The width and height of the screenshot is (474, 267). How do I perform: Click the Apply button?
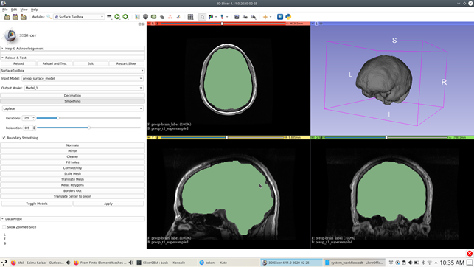(x=108, y=204)
